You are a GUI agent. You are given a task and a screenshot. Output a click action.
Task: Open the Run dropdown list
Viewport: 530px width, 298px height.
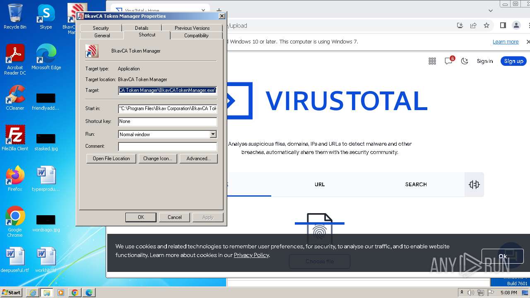coord(213,135)
